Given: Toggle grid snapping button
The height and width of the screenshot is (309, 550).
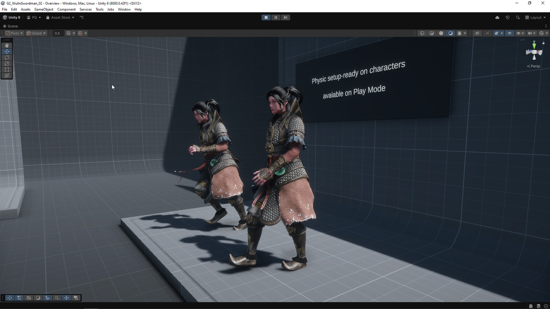Looking at the screenshot, I should 80,33.
